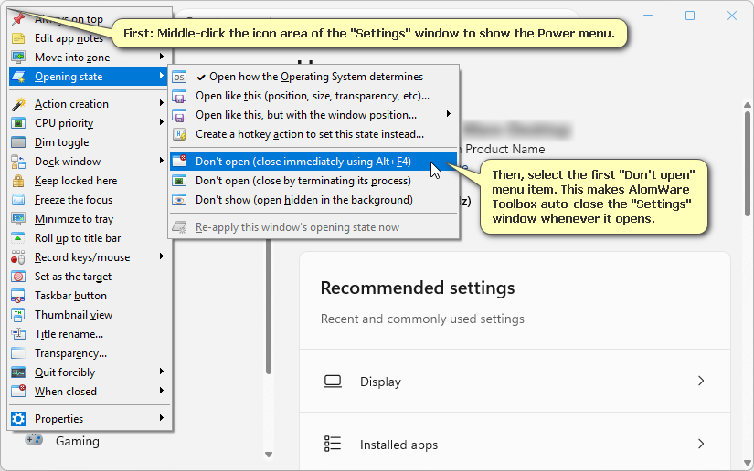Click the Edit app notes icon

pyautogui.click(x=18, y=38)
